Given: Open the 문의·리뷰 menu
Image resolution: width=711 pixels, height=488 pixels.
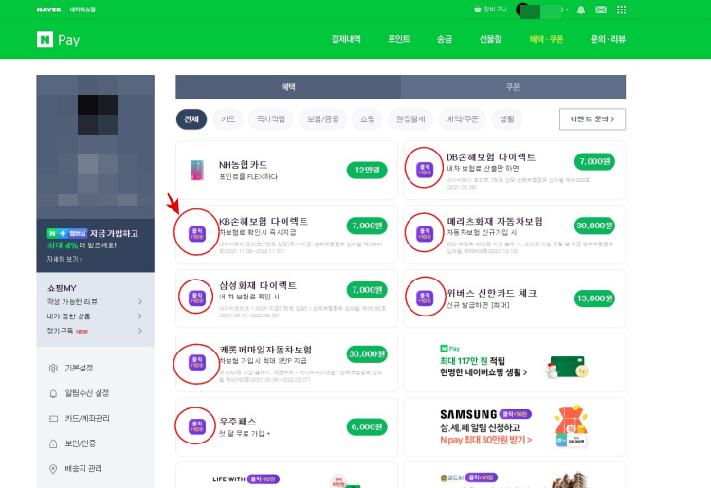Looking at the screenshot, I should pos(608,39).
